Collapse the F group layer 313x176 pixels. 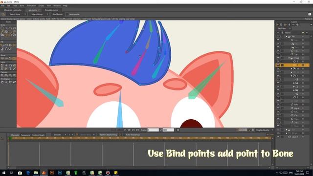291,76
